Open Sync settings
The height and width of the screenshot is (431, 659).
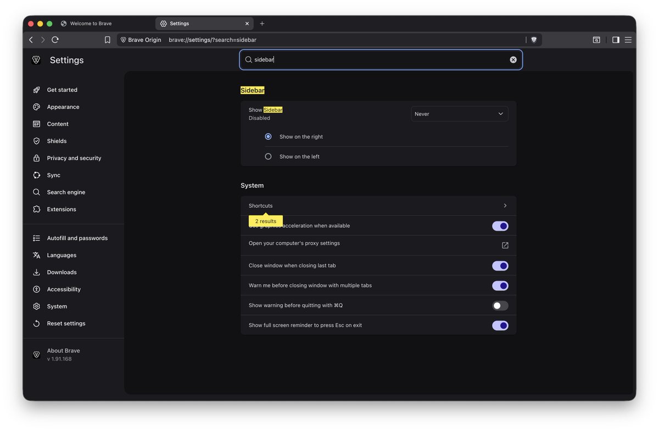54,175
